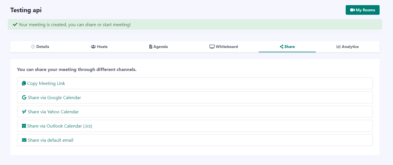
Task: Click the 'Testing api' meeting title
Action: 26,10
